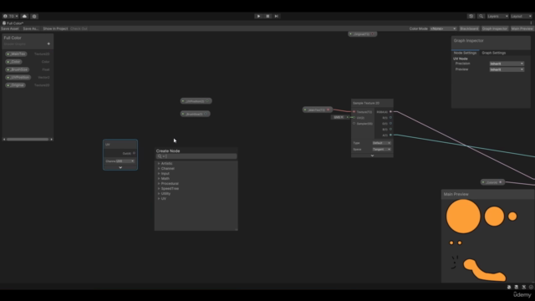Open the Layout dropdown
Image resolution: width=535 pixels, height=301 pixels.
click(521, 16)
